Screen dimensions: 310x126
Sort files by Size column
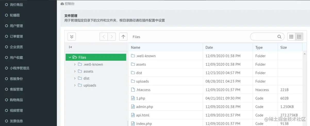click(x=290, y=47)
